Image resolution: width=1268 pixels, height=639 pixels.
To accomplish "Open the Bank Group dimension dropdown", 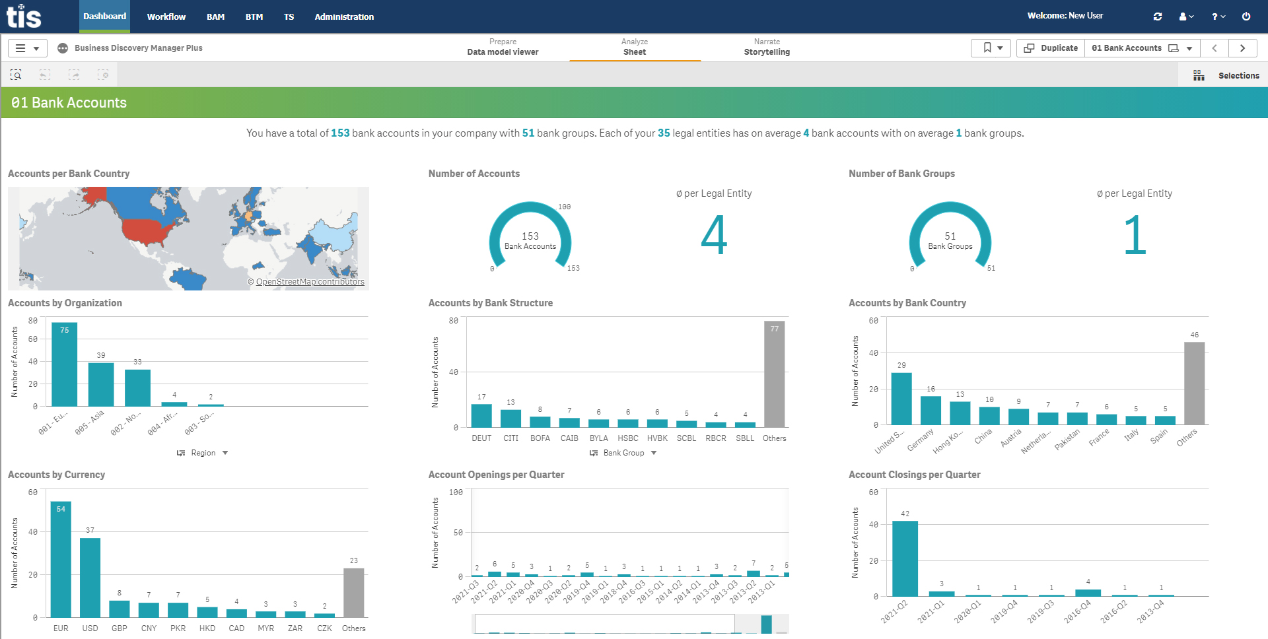I will click(653, 453).
